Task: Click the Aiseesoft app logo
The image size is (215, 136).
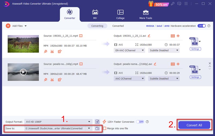Action: click(x=6, y=4)
